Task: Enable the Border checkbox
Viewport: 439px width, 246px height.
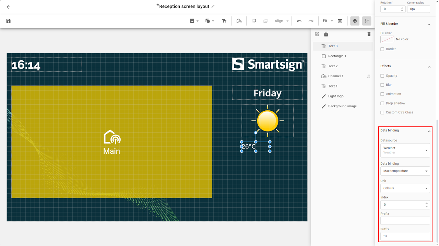Action: [382, 49]
